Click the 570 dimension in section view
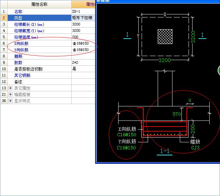The width and height of the screenshot is (220, 196). (x=177, y=114)
